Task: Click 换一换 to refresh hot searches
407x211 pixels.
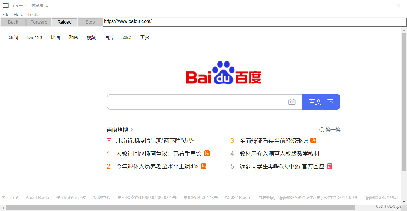Action: click(333, 130)
